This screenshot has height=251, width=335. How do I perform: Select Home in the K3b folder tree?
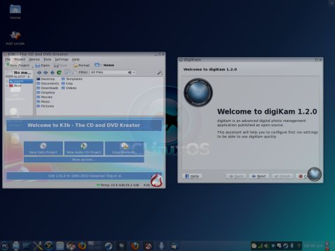click(21, 81)
